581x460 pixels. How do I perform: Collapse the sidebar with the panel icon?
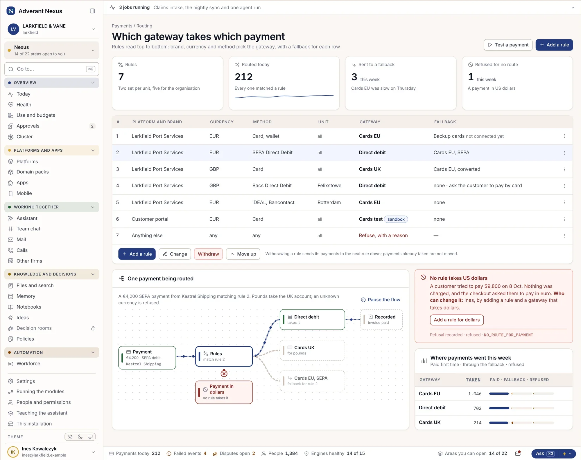coord(92,11)
